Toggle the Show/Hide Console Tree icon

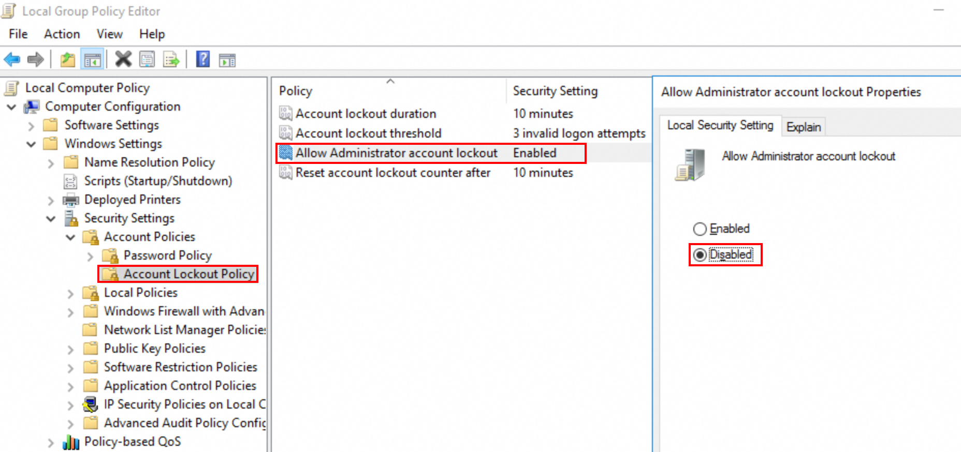point(93,60)
